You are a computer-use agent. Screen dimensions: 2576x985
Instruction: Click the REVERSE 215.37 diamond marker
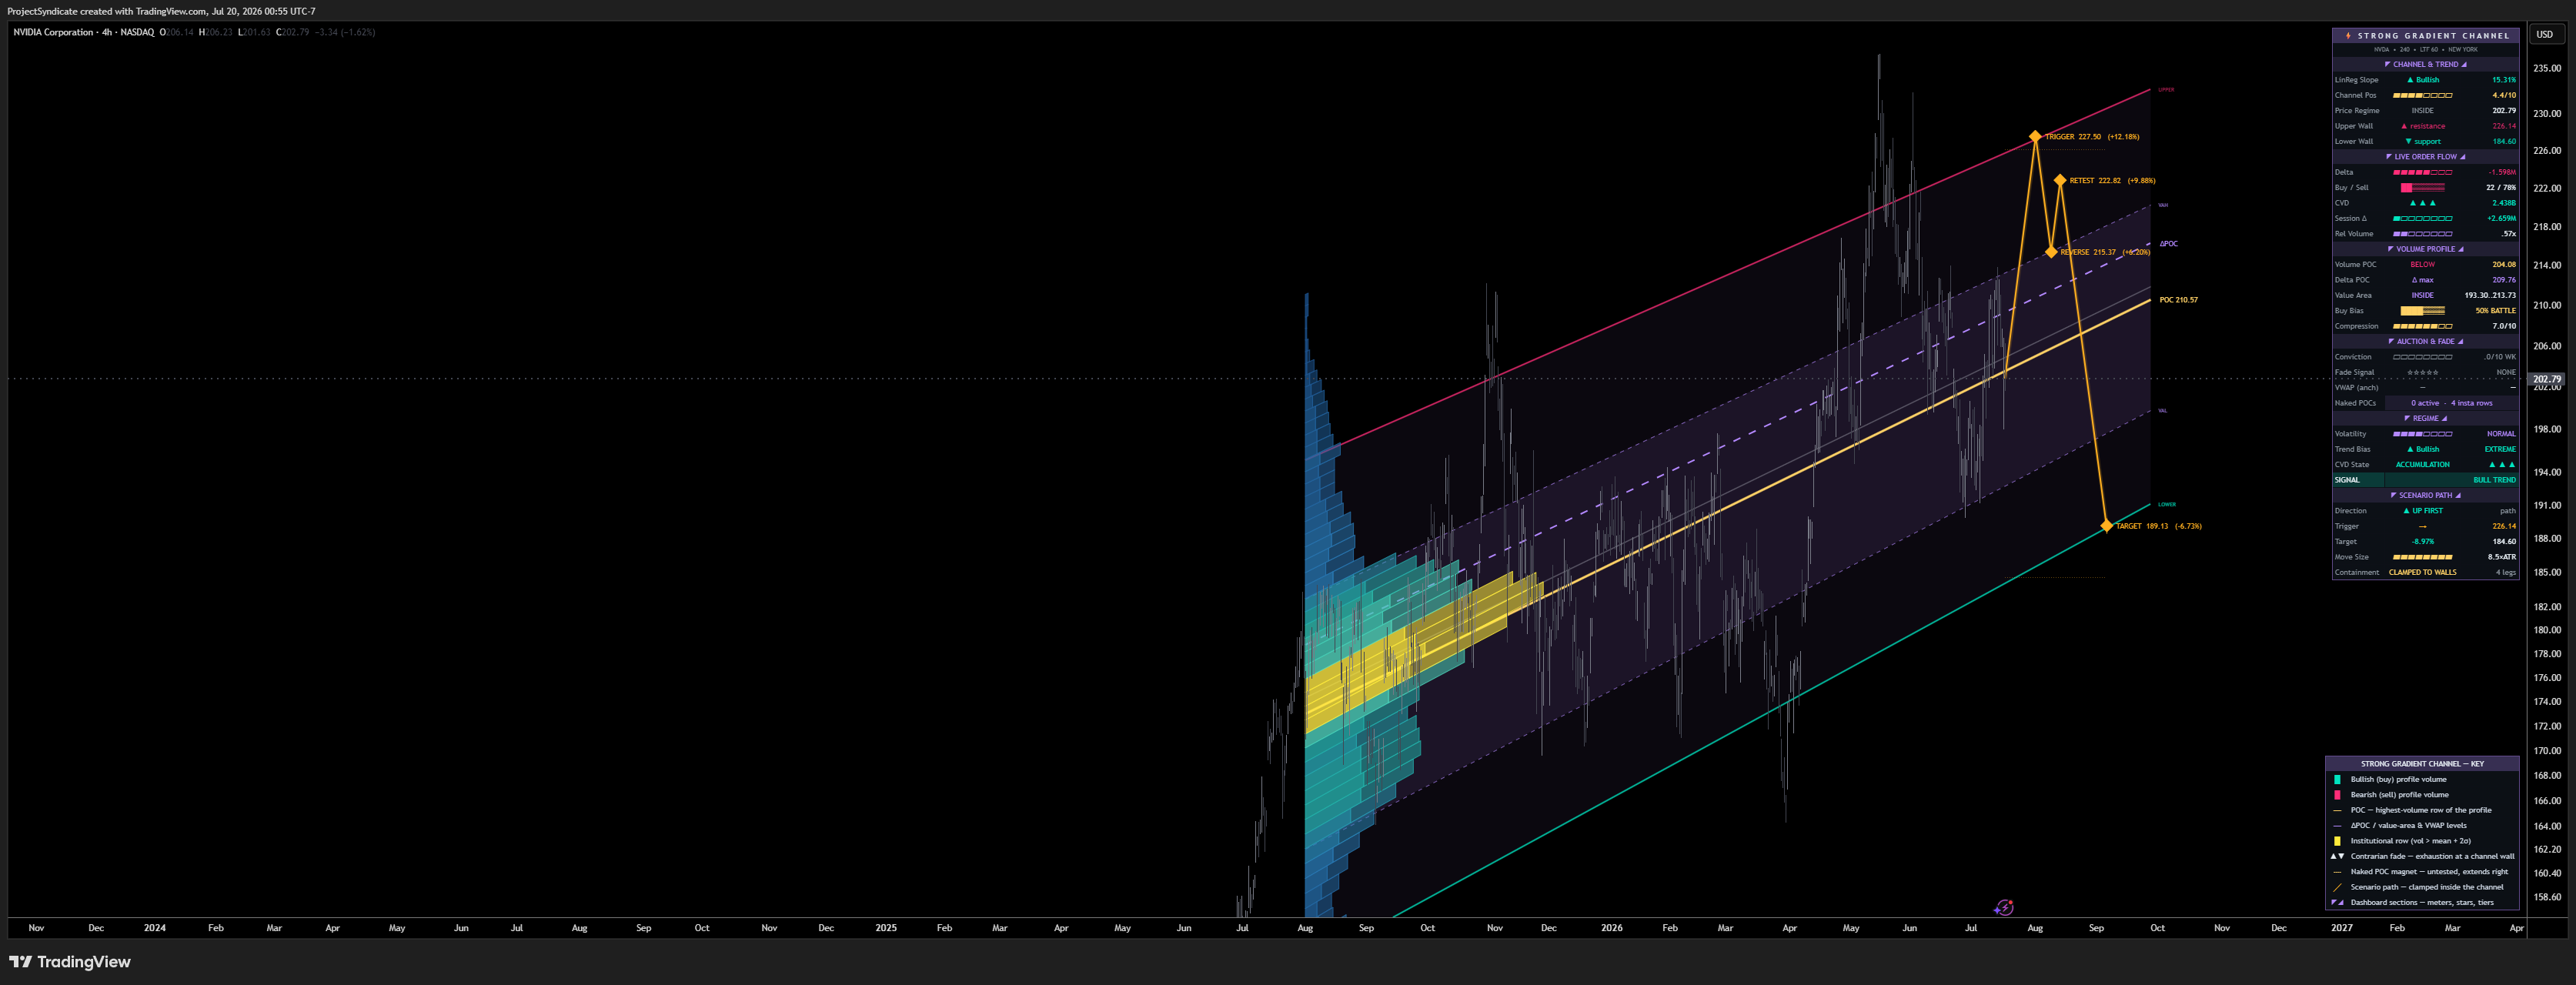[2051, 252]
